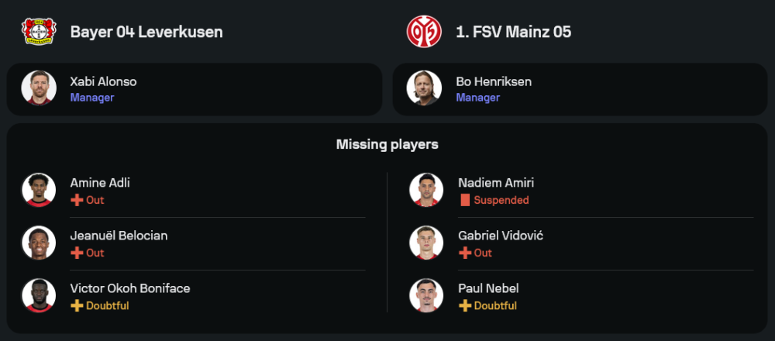Click Gabriel Vidović's player avatar
Viewport: 775px width, 341px height.
pyautogui.click(x=426, y=243)
